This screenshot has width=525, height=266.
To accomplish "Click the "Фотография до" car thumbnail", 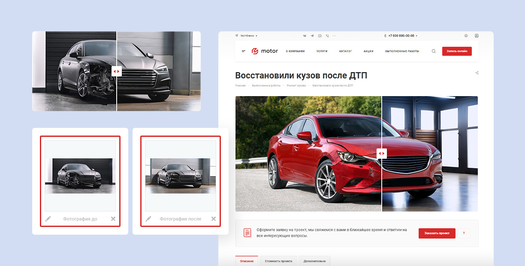I will pos(80,176).
